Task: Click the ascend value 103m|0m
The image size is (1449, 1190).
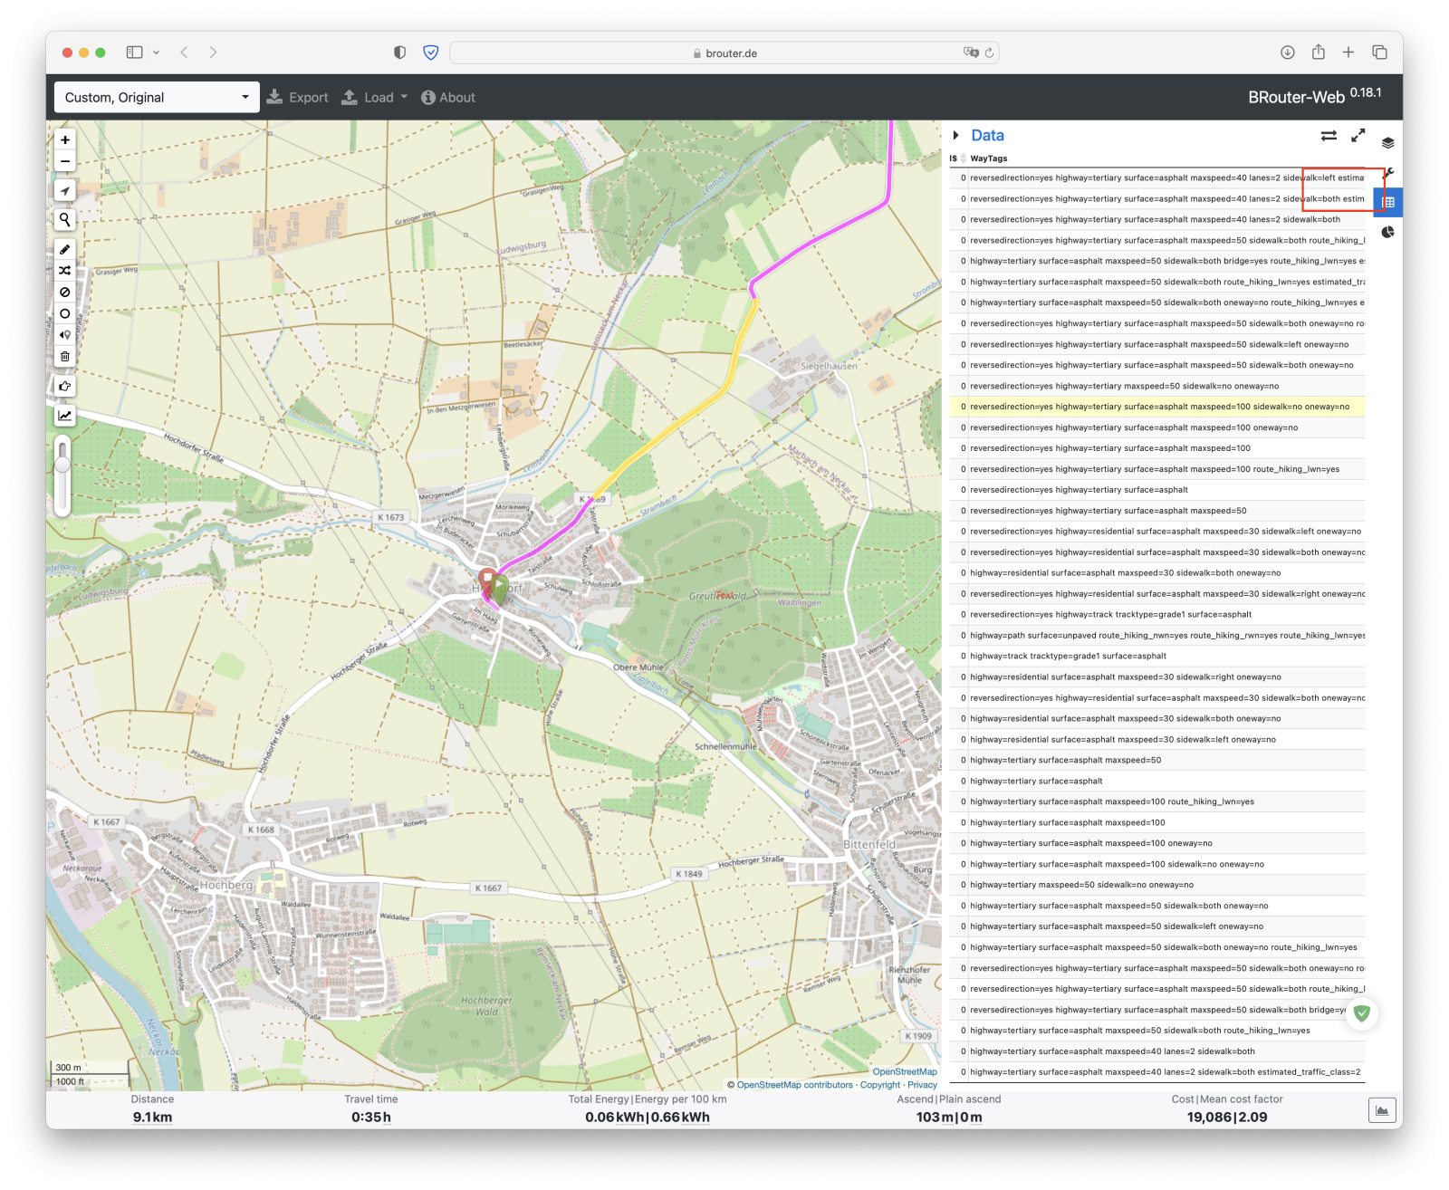Action: point(949,1117)
